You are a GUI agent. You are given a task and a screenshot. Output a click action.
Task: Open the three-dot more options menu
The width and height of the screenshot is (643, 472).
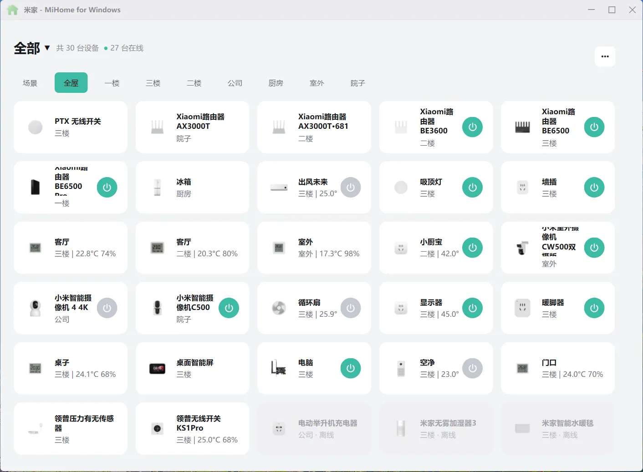point(605,56)
